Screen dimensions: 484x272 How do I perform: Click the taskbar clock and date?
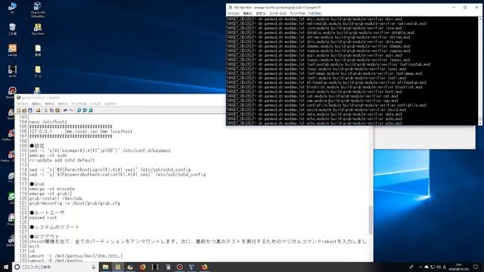coord(459,267)
